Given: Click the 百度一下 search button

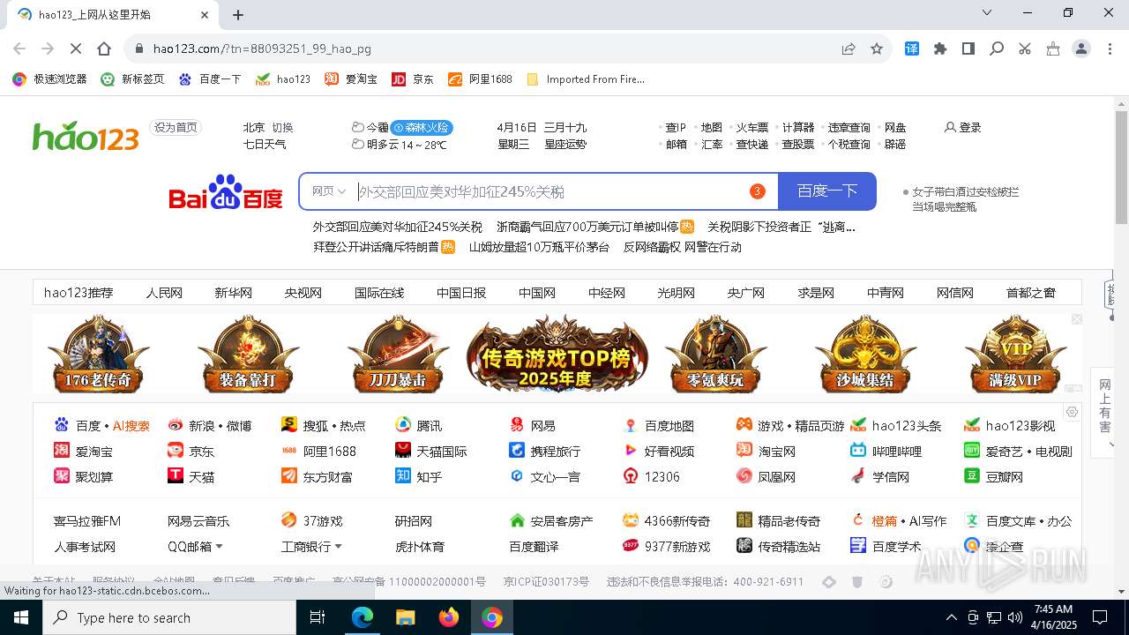Looking at the screenshot, I should (x=827, y=191).
